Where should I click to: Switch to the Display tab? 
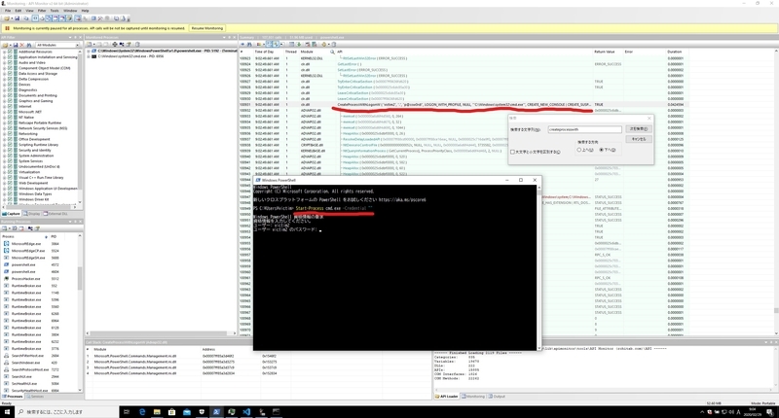[32, 214]
